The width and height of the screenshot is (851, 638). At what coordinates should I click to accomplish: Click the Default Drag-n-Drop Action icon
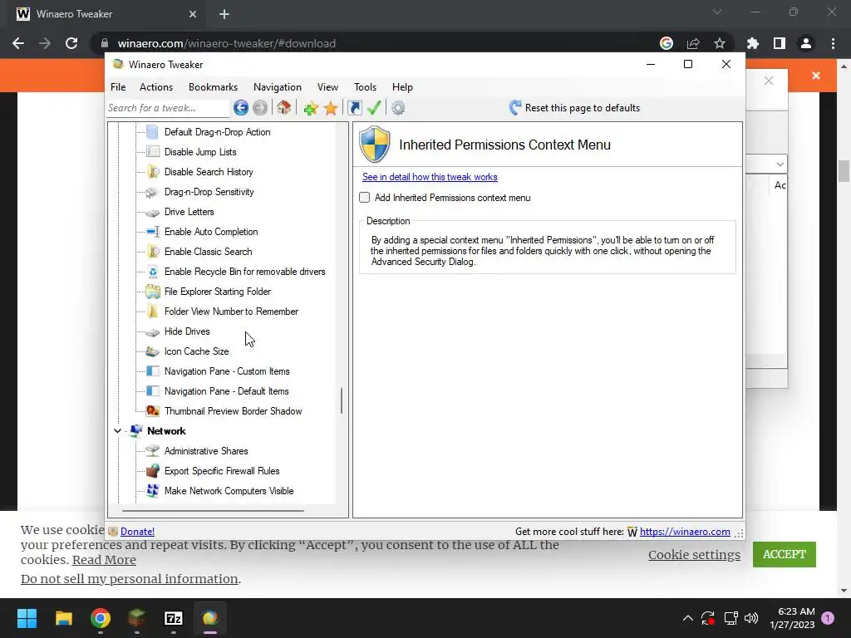tap(153, 132)
